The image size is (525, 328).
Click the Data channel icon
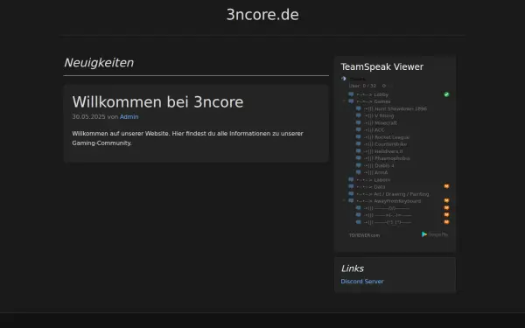351,186
